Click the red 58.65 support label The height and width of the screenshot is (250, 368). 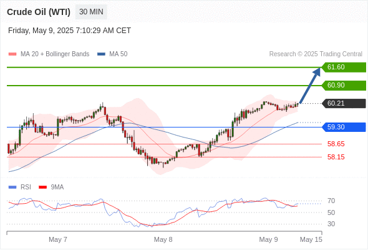pos(336,144)
